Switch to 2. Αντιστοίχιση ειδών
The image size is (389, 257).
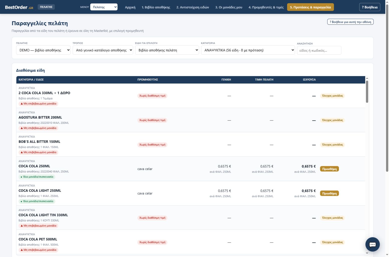[x=192, y=7]
